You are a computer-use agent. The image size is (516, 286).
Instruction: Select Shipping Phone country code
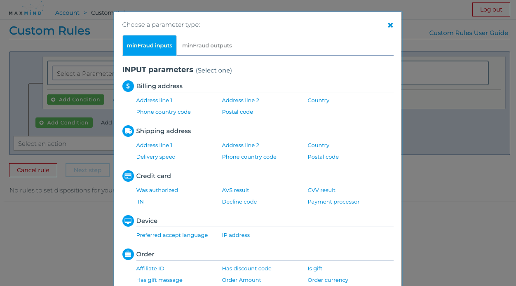(x=249, y=157)
